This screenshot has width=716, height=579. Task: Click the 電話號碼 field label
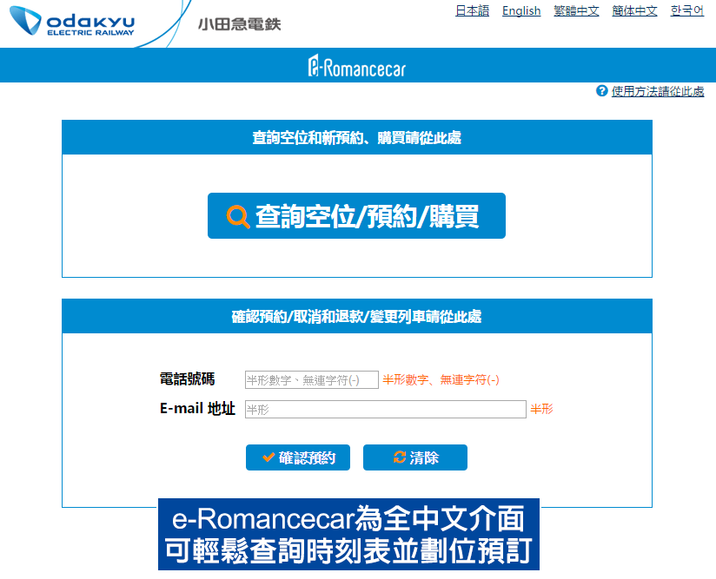(187, 378)
